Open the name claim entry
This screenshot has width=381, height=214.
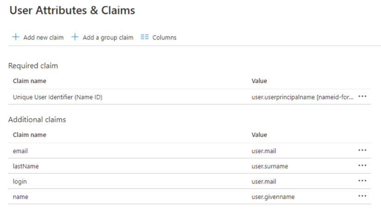[20, 197]
